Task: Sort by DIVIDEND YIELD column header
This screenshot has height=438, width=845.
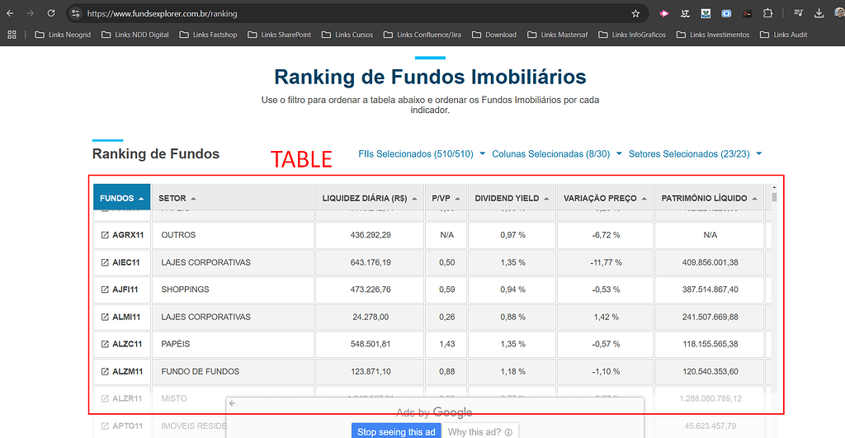Action: point(512,198)
